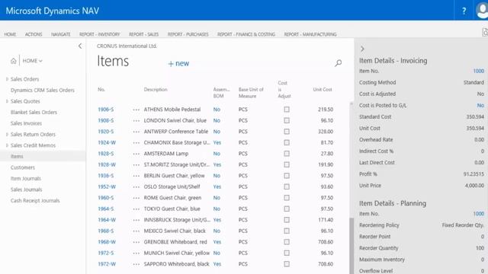Click Cost is Posted to G/L No link
Image resolution: width=488 pixels, height=274 pixels.
point(480,105)
